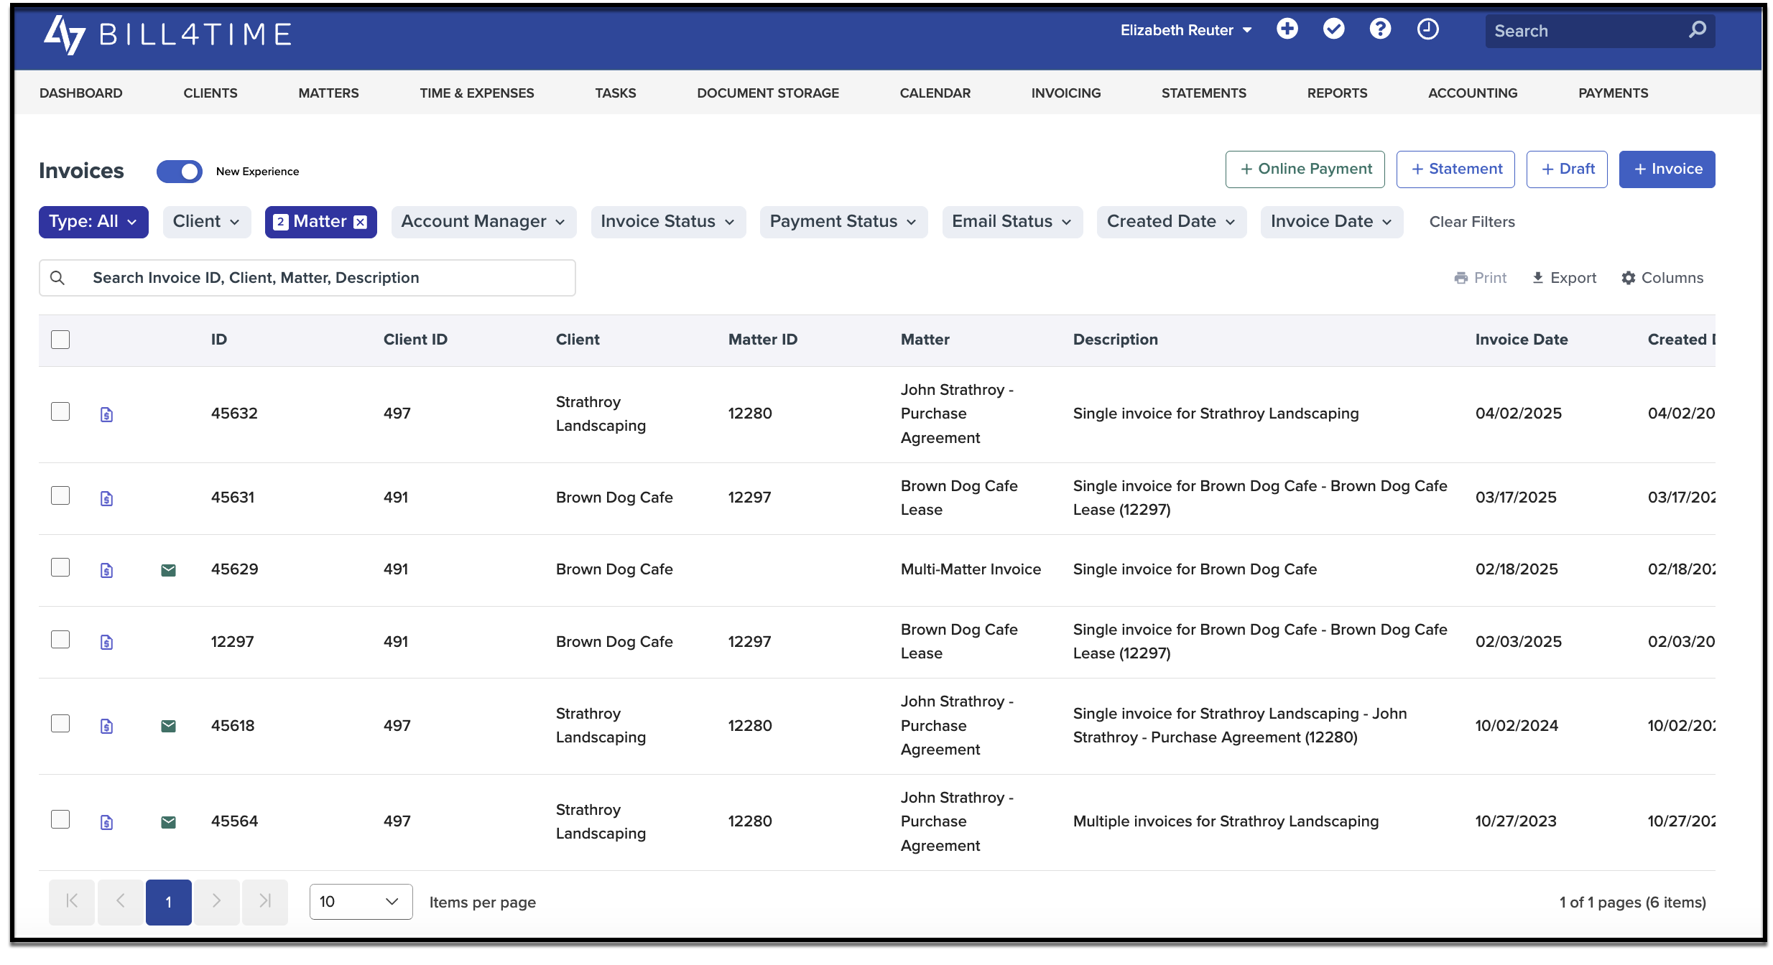Open the quick add plus icon

(1287, 29)
